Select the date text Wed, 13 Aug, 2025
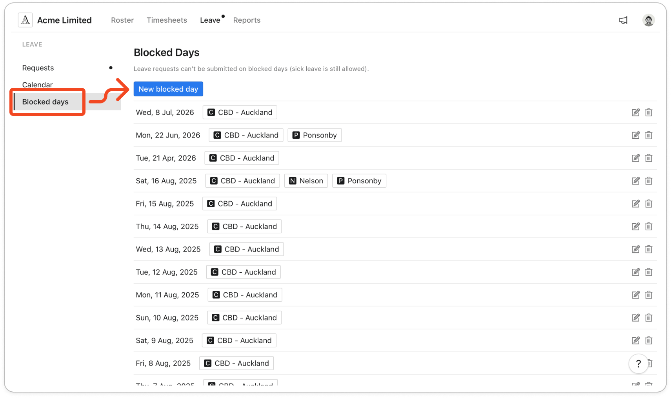Screen dimensions: 671x398 168,249
